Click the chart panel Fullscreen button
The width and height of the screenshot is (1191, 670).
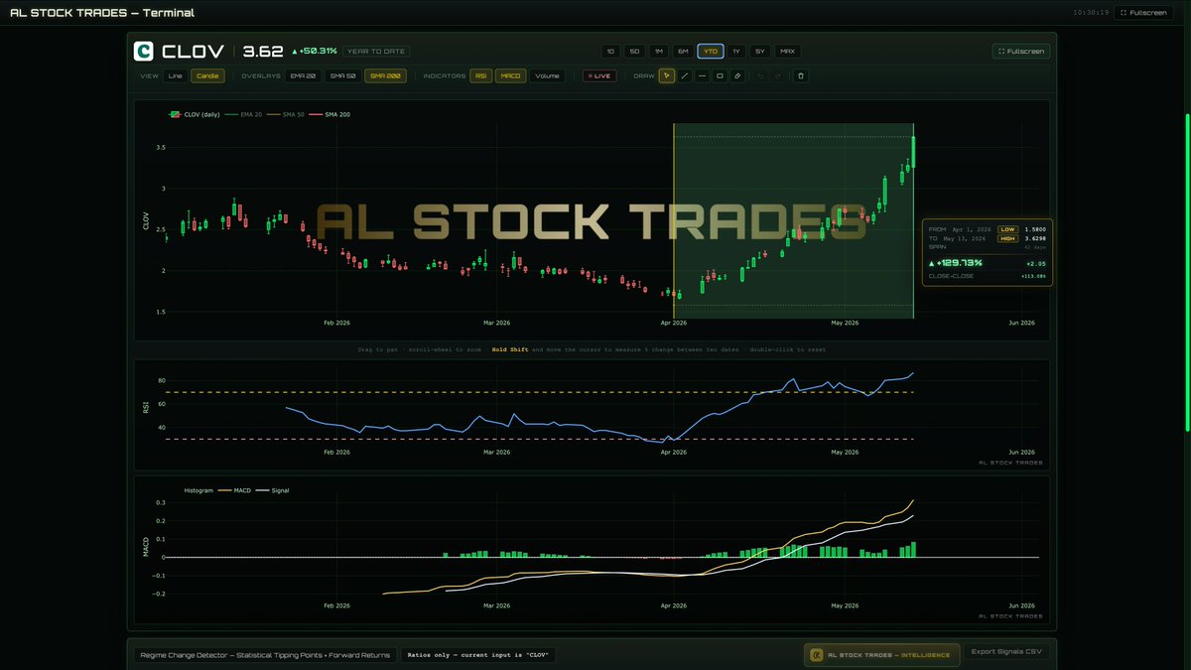(x=1021, y=51)
